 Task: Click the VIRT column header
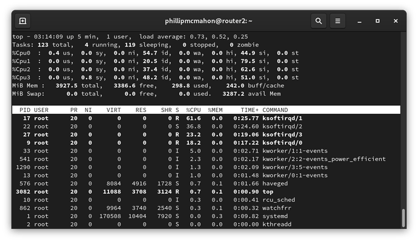click(x=113, y=110)
